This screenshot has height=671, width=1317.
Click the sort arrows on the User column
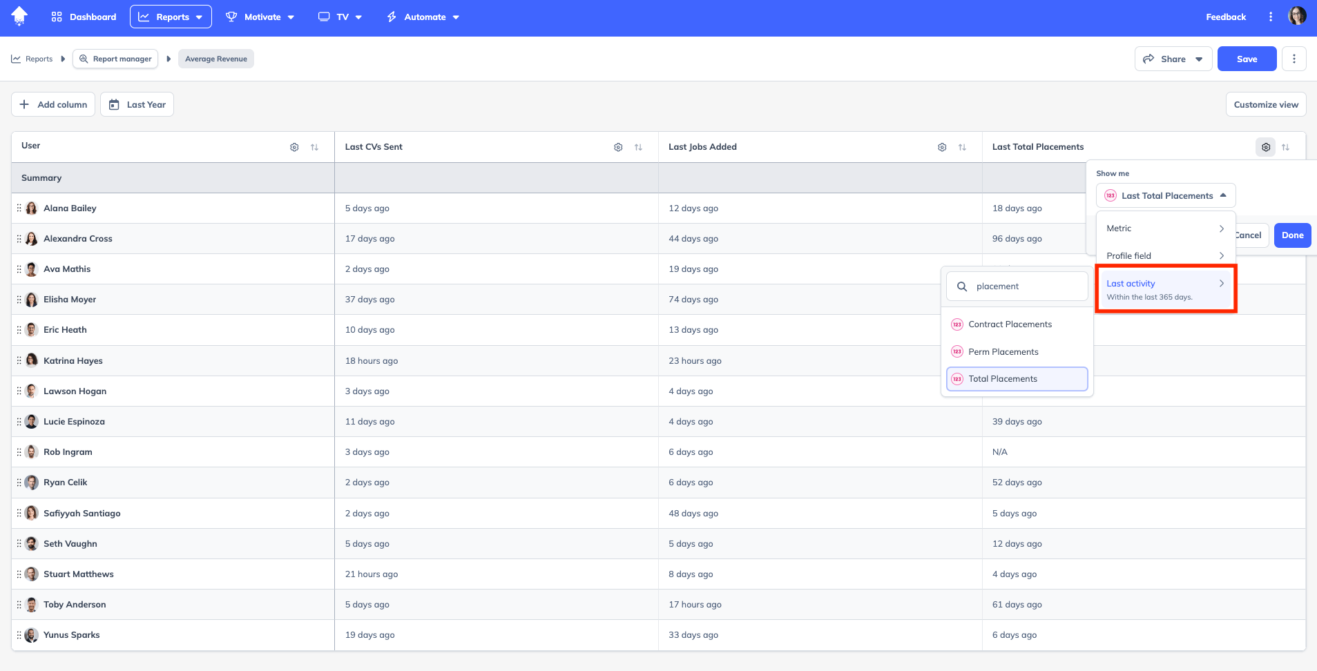(315, 146)
